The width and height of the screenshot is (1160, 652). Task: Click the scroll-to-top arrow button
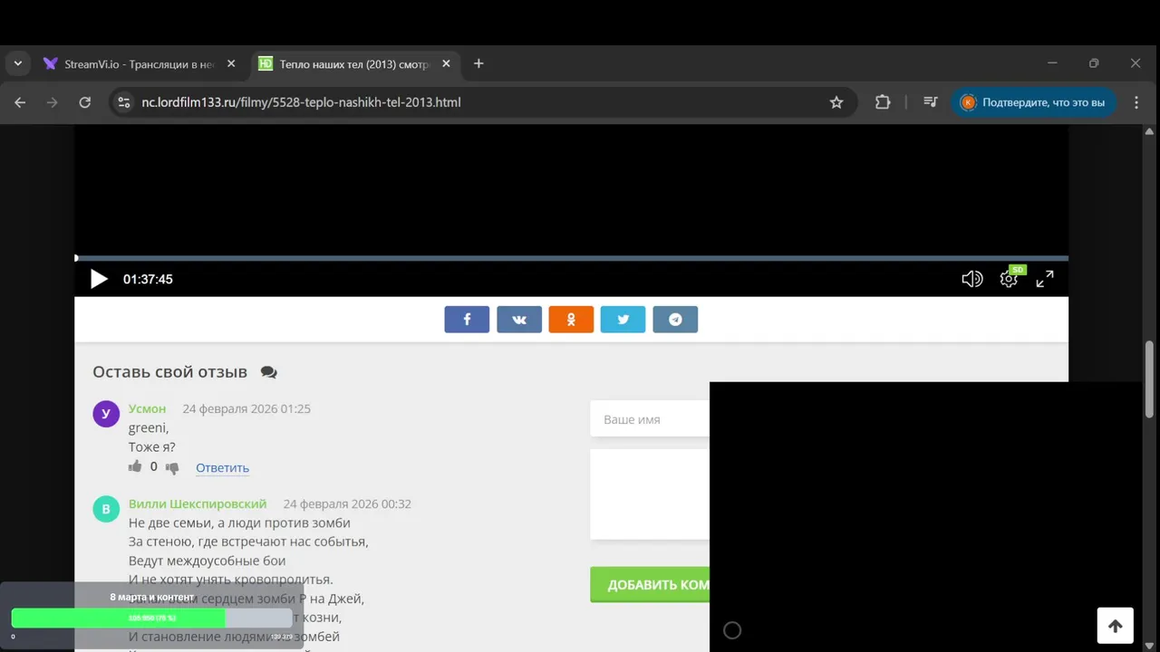pos(1115,626)
